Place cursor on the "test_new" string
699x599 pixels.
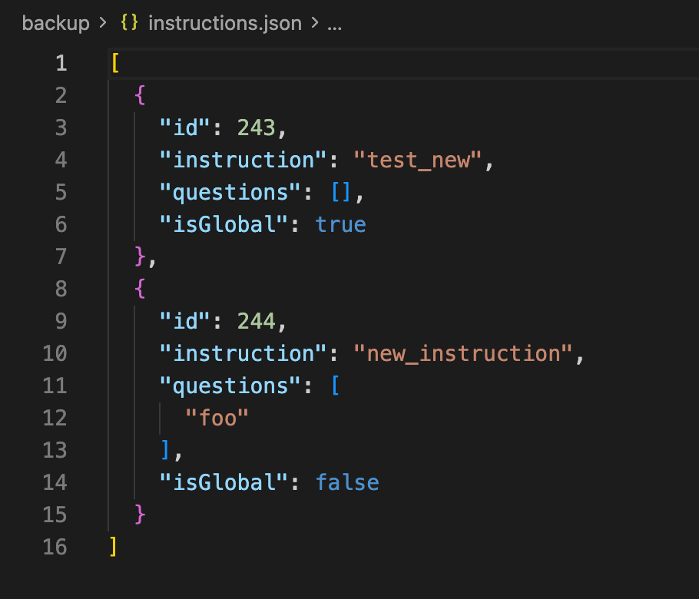coord(419,160)
